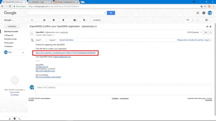Viewport: 216px width, 121px height.
Task: Open account avatar globe at top right
Action: [x=210, y=13]
